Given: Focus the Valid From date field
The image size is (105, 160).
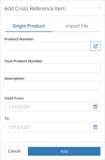Looking at the screenshot, I should 47,107.
